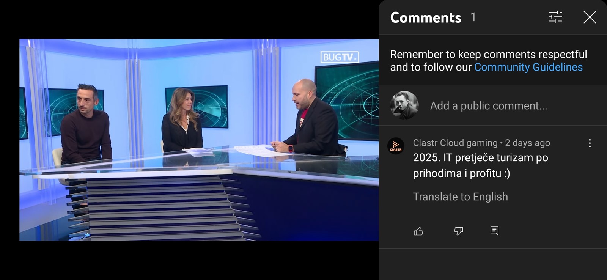Close the Comments panel
The height and width of the screenshot is (280, 607).
590,17
